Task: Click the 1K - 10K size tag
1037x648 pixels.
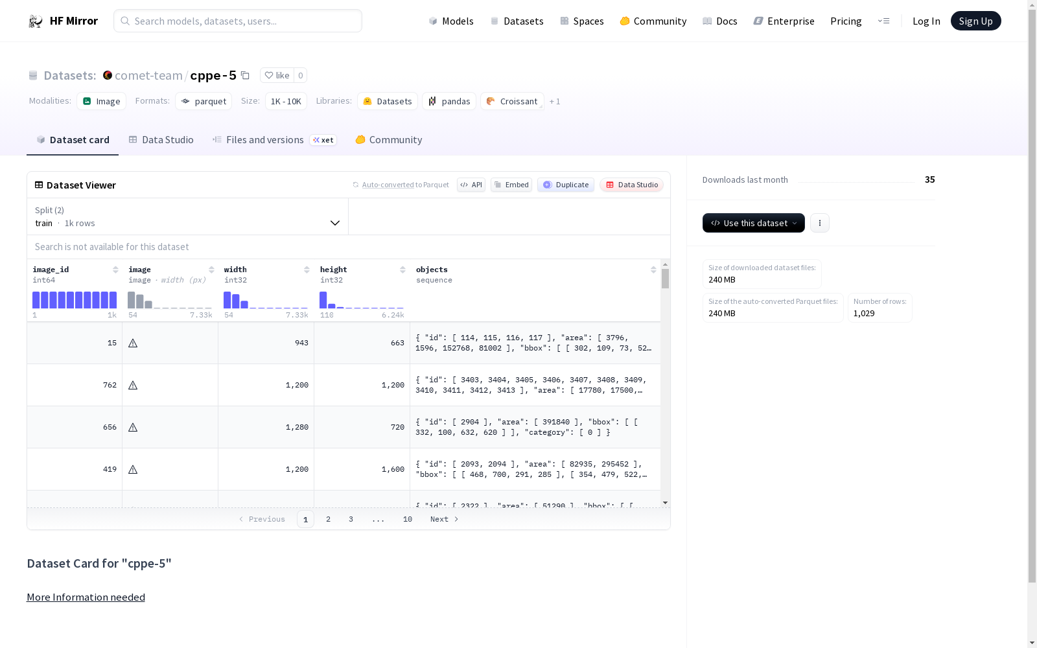Action: pyautogui.click(x=286, y=101)
